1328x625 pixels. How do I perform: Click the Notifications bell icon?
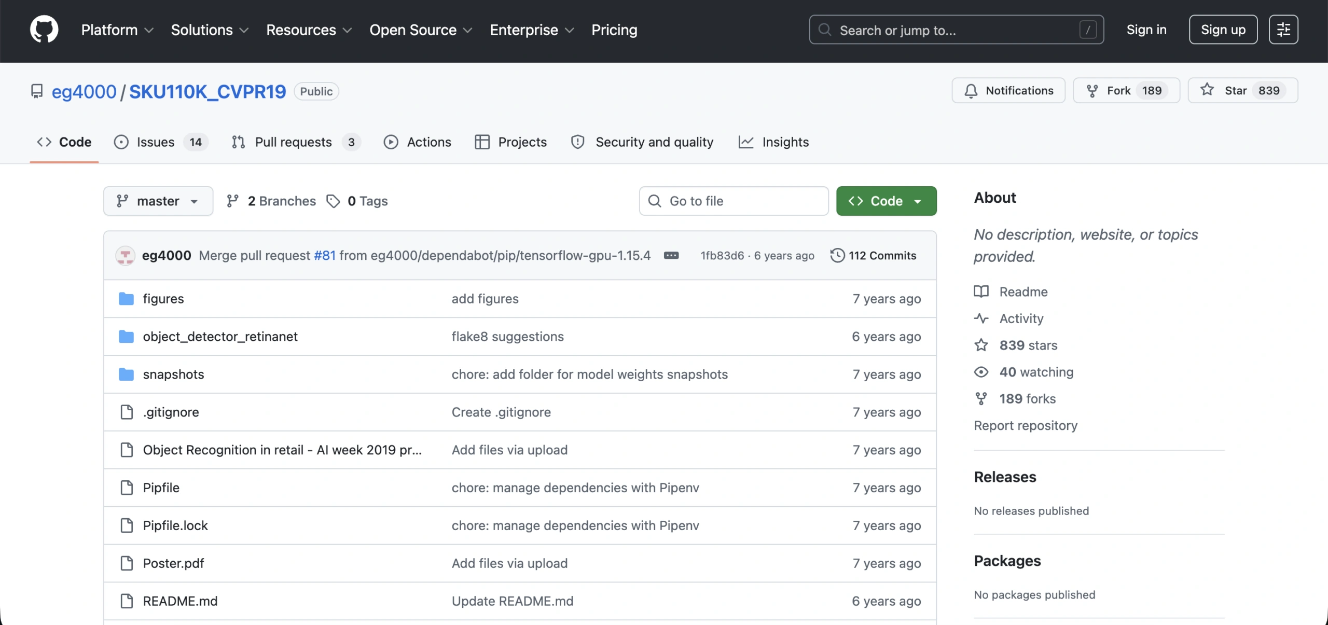(971, 91)
